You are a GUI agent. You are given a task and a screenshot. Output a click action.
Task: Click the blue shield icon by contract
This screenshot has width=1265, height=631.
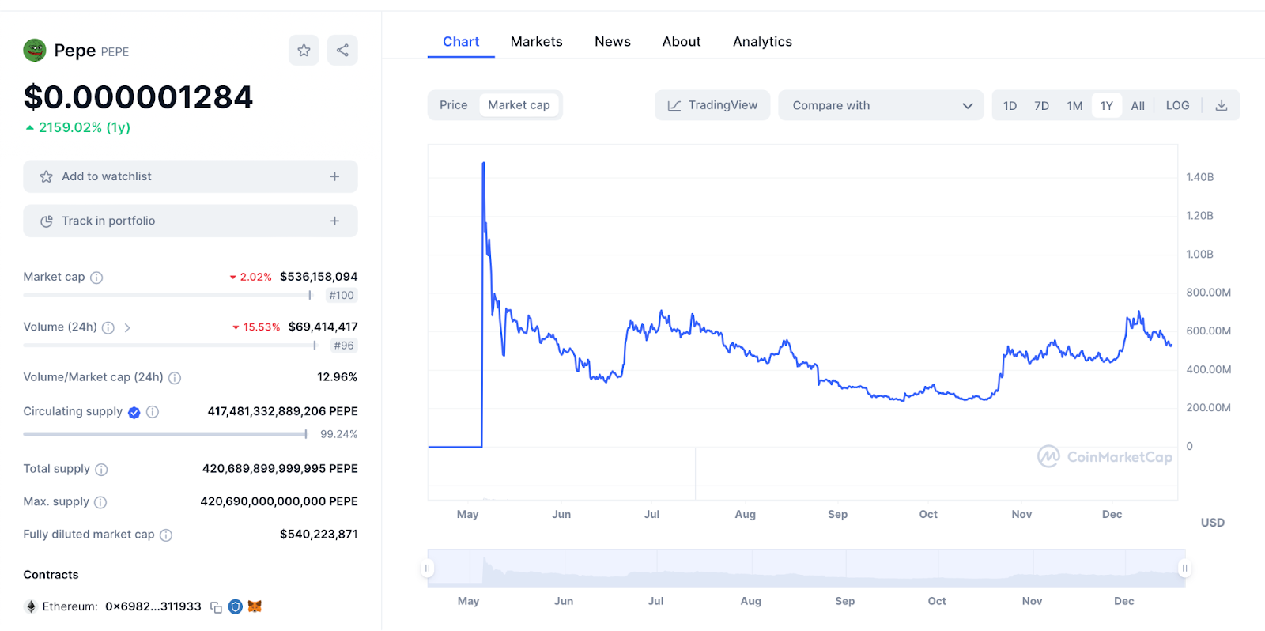[x=235, y=606]
